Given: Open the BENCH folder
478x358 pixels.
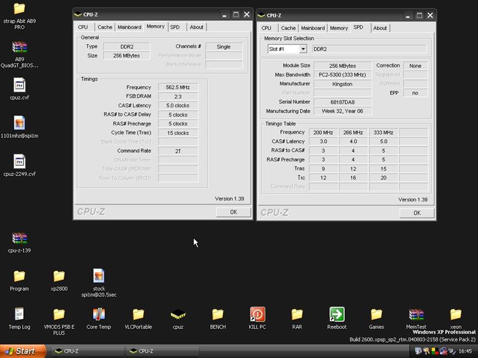Looking at the screenshot, I should (217, 314).
